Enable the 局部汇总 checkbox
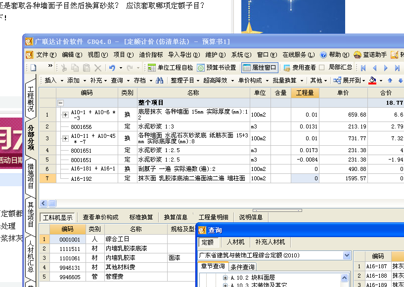 tap(321, 68)
